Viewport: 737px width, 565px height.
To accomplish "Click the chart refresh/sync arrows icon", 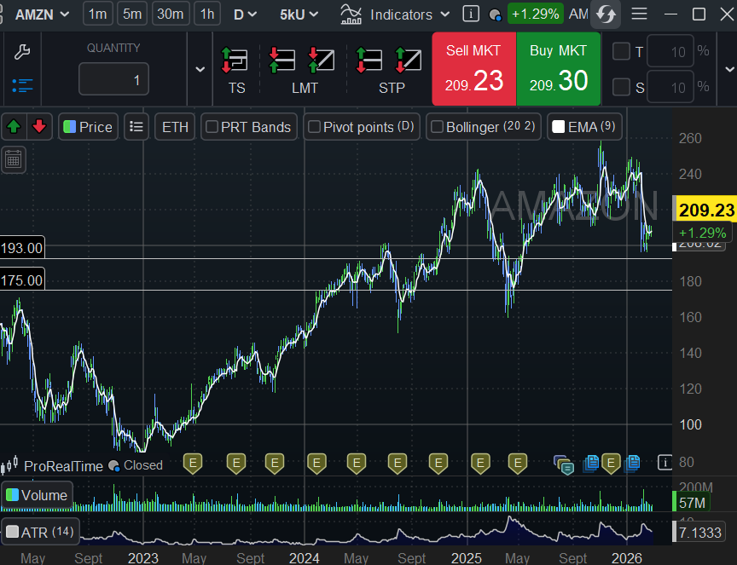I will (x=606, y=14).
